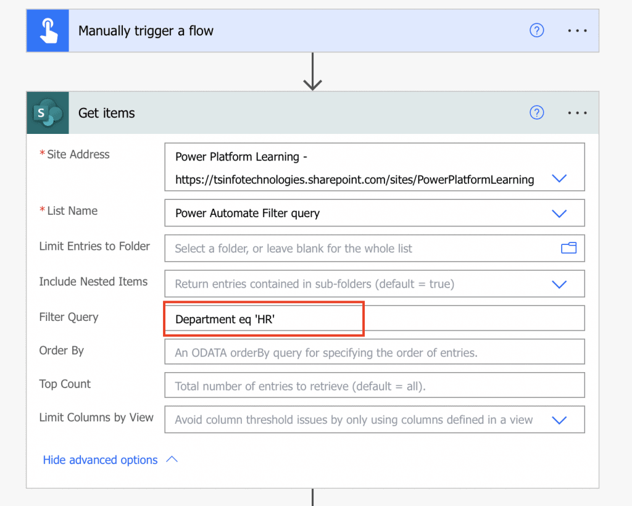Click the Order By input field
Viewport: 632px width, 506px height.
(375, 352)
